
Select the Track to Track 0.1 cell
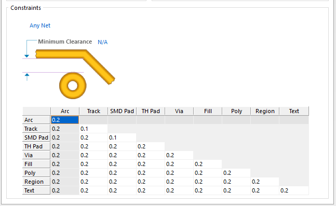point(93,129)
